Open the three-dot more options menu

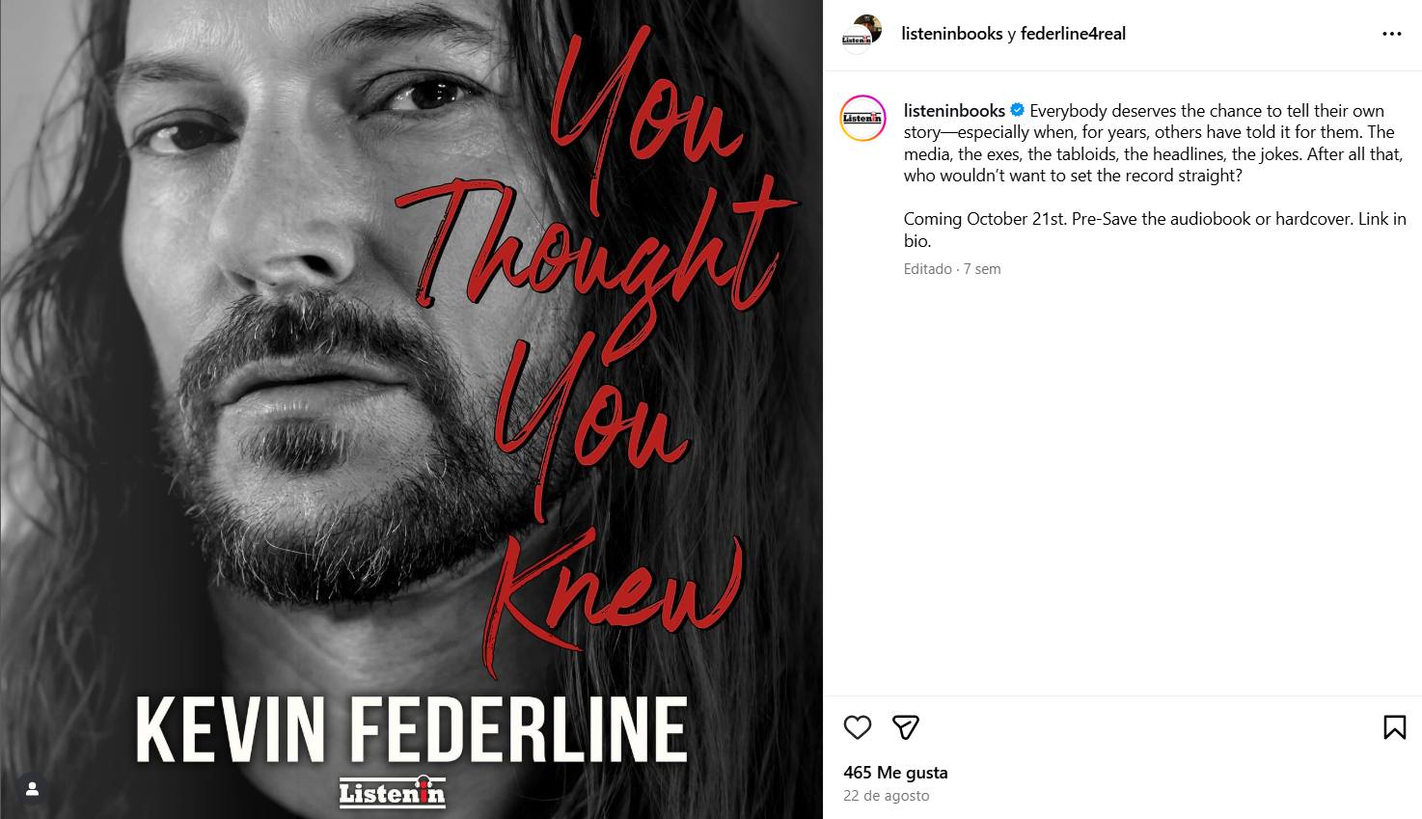tap(1391, 34)
